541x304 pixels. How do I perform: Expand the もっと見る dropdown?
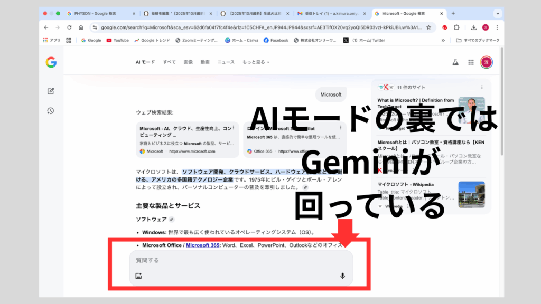pos(256,62)
